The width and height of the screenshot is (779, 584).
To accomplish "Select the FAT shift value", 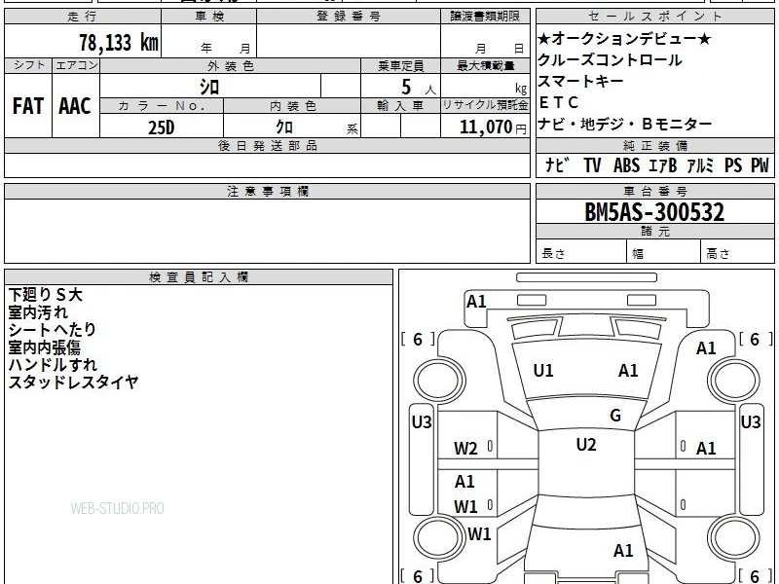I will (28, 106).
